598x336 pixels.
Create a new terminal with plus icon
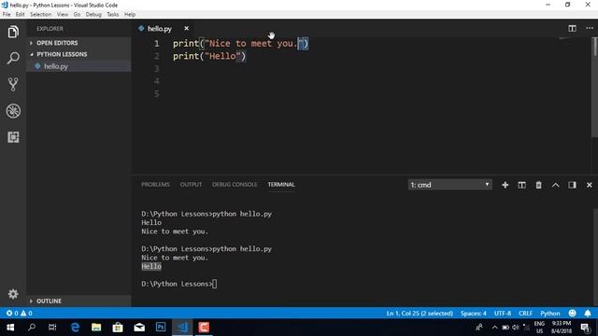coord(505,185)
